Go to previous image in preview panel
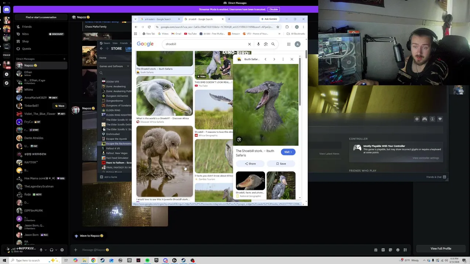470x264 pixels. 265,59
